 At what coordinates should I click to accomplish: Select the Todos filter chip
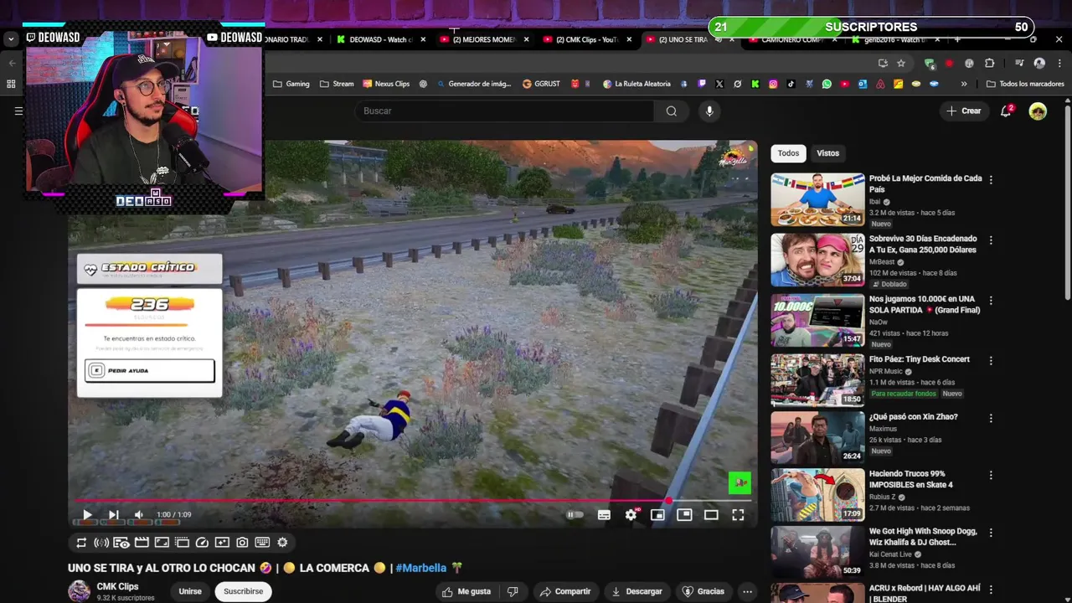point(788,153)
